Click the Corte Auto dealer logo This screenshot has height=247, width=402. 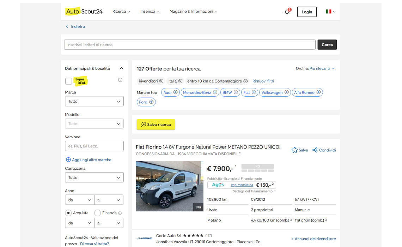[x=144, y=239]
